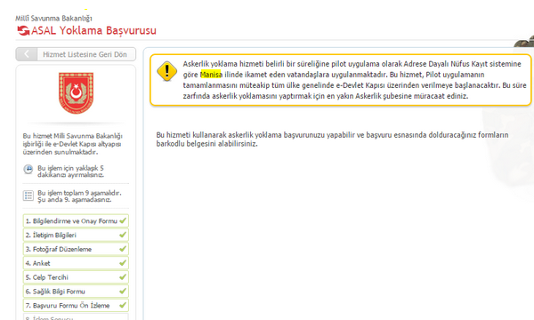Image resolution: width=534 pixels, height=320 pixels.
Task: Click the Millî Savunma Bakanlığı emblem
Action: [76, 92]
